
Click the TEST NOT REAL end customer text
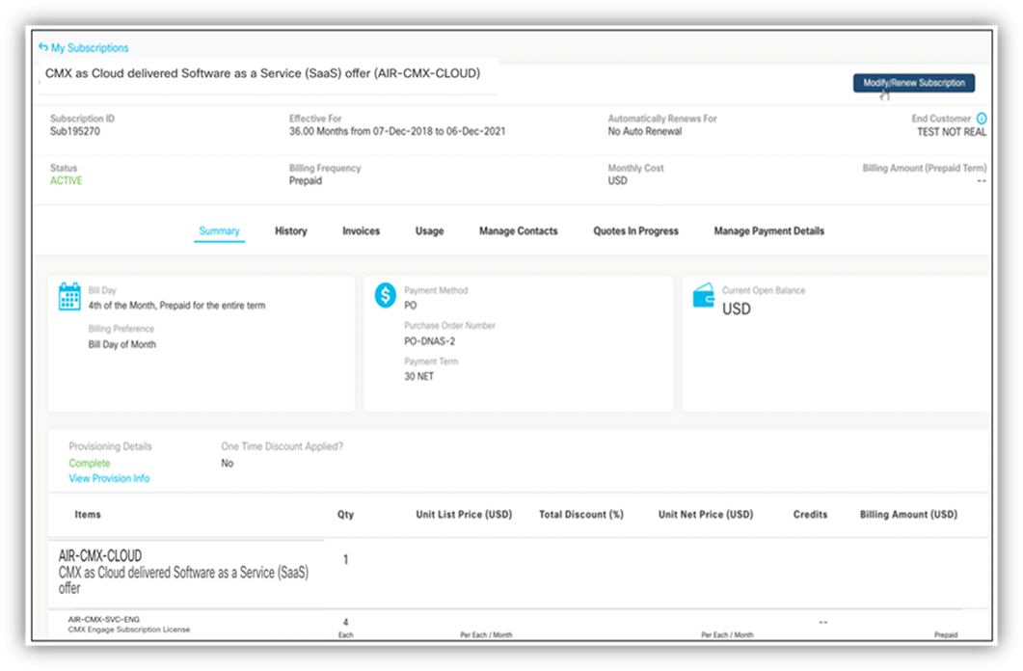tap(952, 132)
